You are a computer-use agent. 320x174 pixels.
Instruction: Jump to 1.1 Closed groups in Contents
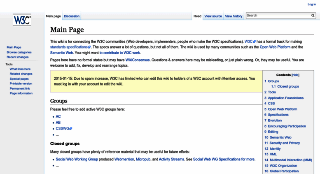point(285,86)
